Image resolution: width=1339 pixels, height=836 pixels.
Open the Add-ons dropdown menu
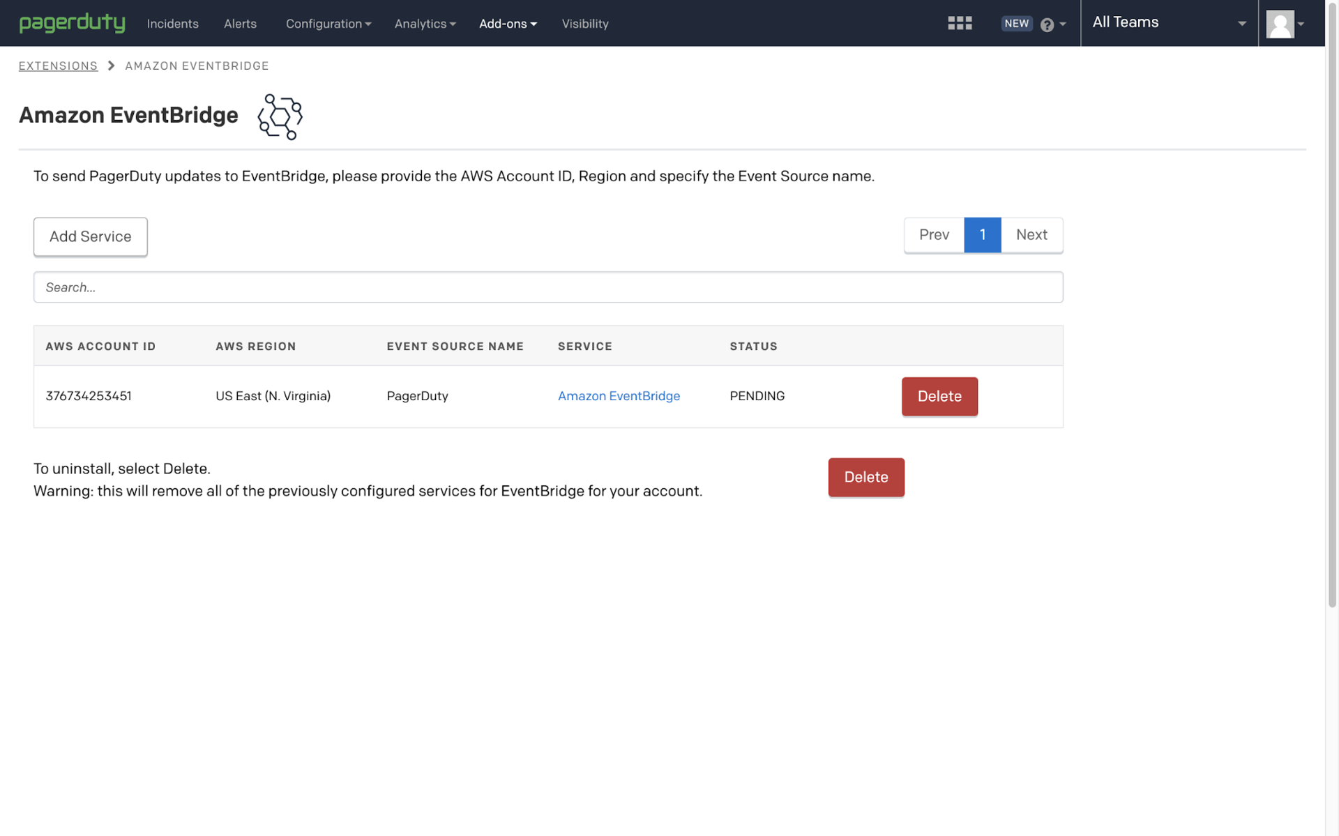click(x=508, y=24)
